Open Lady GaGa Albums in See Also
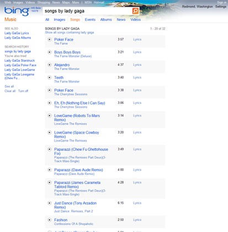 pos(18,38)
